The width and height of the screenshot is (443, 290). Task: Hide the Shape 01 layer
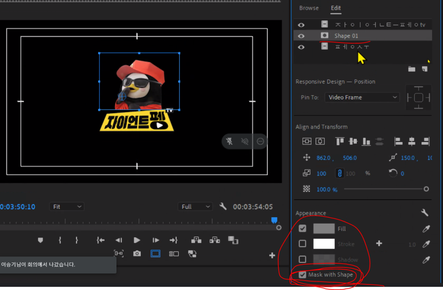coord(301,36)
